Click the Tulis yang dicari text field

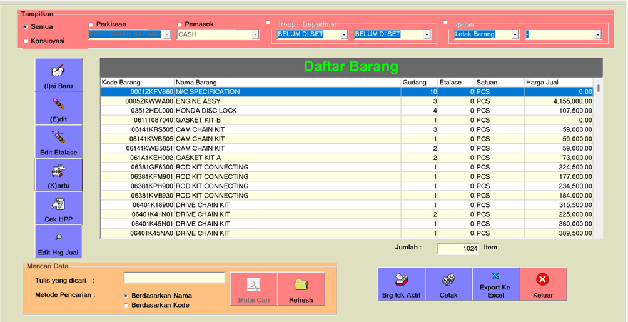(x=174, y=278)
